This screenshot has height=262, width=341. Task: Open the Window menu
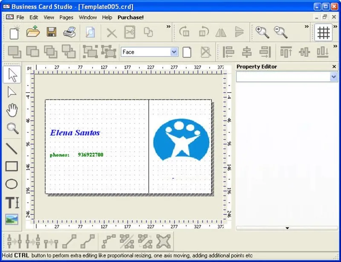pyautogui.click(x=88, y=17)
